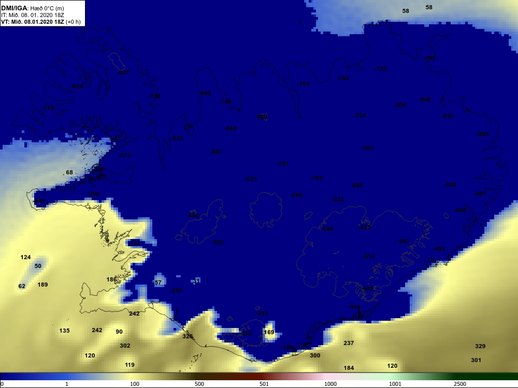Click the value 184 on the map
The image size is (518, 388).
click(x=349, y=368)
